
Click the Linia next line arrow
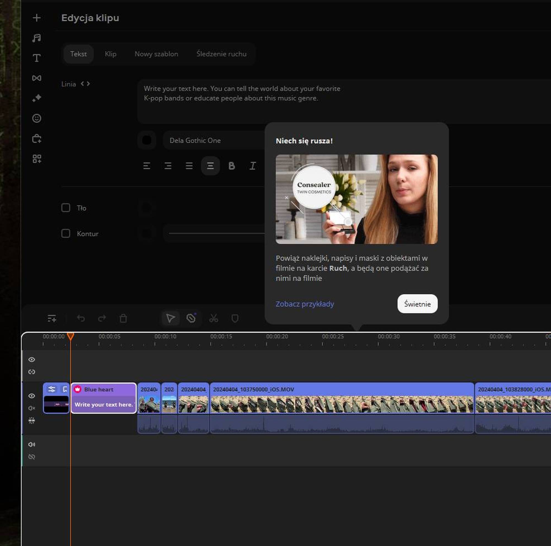88,84
